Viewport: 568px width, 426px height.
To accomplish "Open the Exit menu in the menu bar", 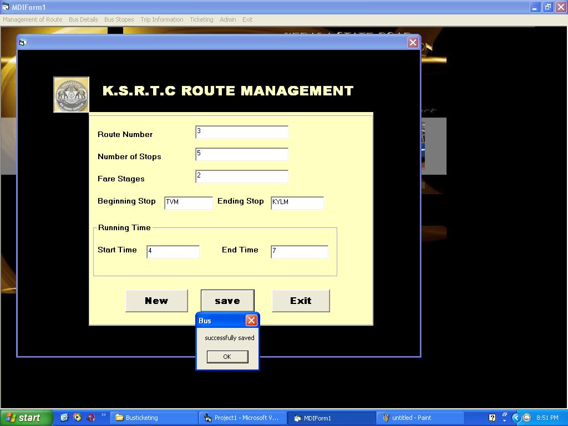I will pos(247,19).
